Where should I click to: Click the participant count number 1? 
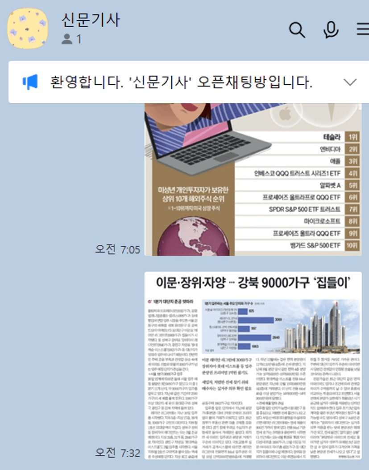tap(79, 39)
